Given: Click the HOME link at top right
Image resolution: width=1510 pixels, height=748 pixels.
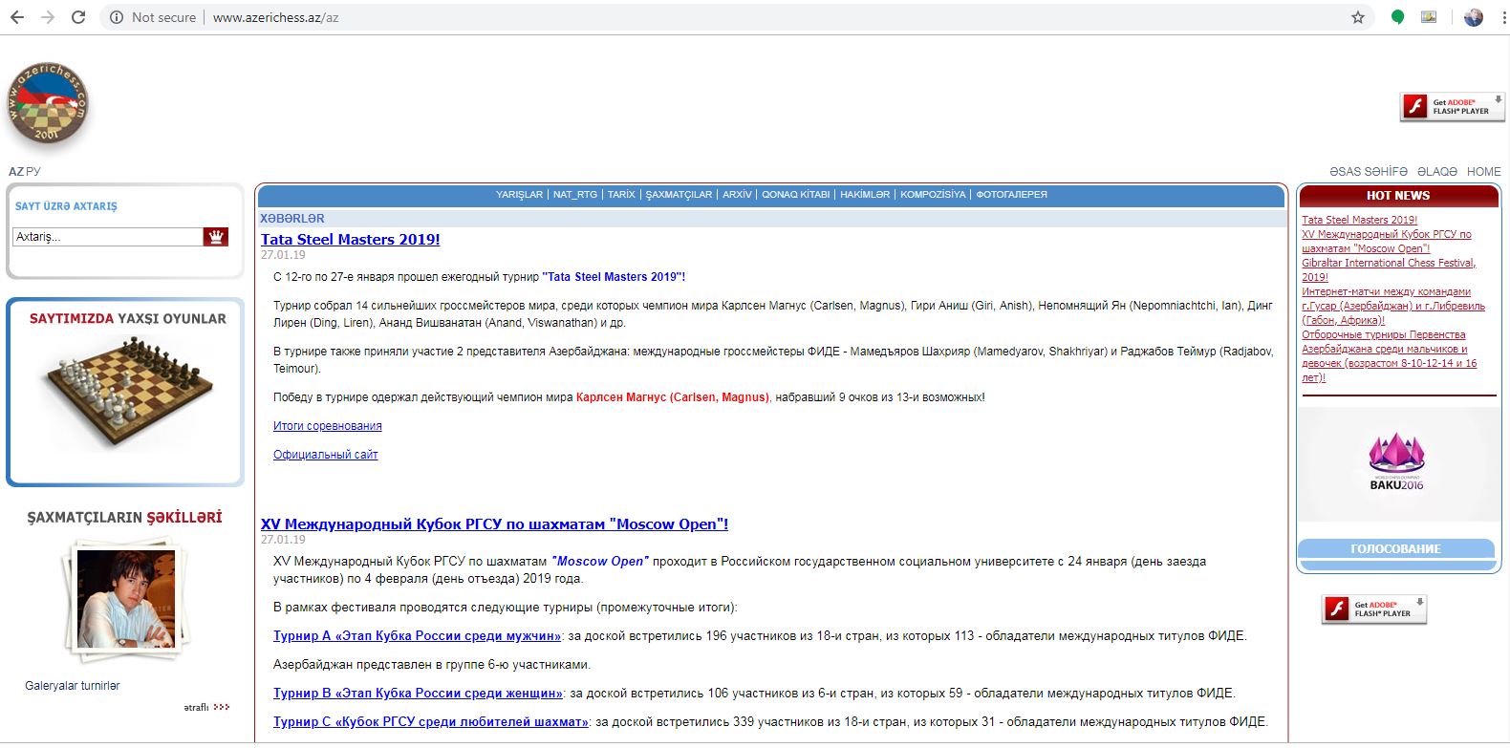Looking at the screenshot, I should [1483, 172].
